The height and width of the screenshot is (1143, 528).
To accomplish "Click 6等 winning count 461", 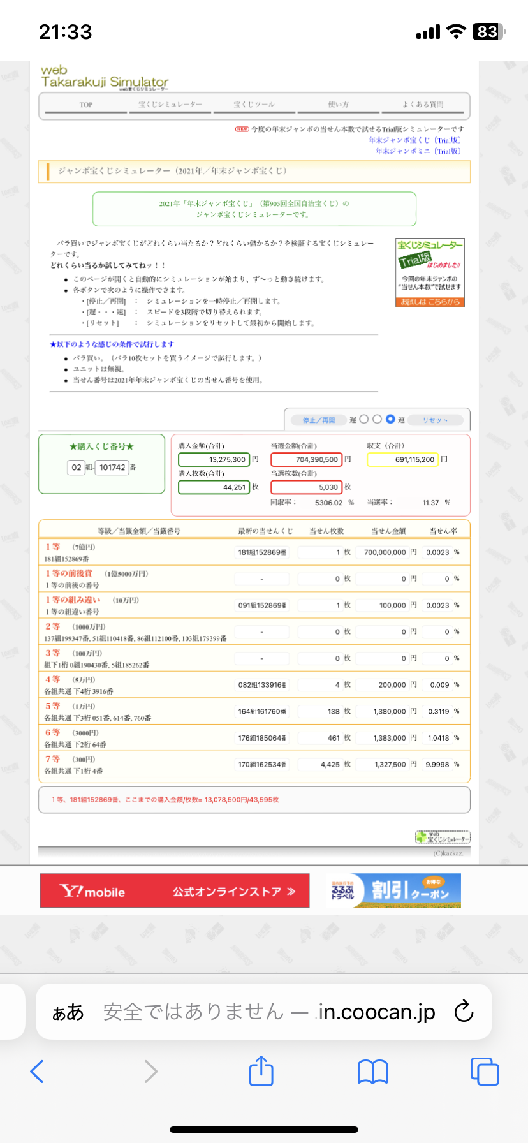I will pyautogui.click(x=320, y=738).
